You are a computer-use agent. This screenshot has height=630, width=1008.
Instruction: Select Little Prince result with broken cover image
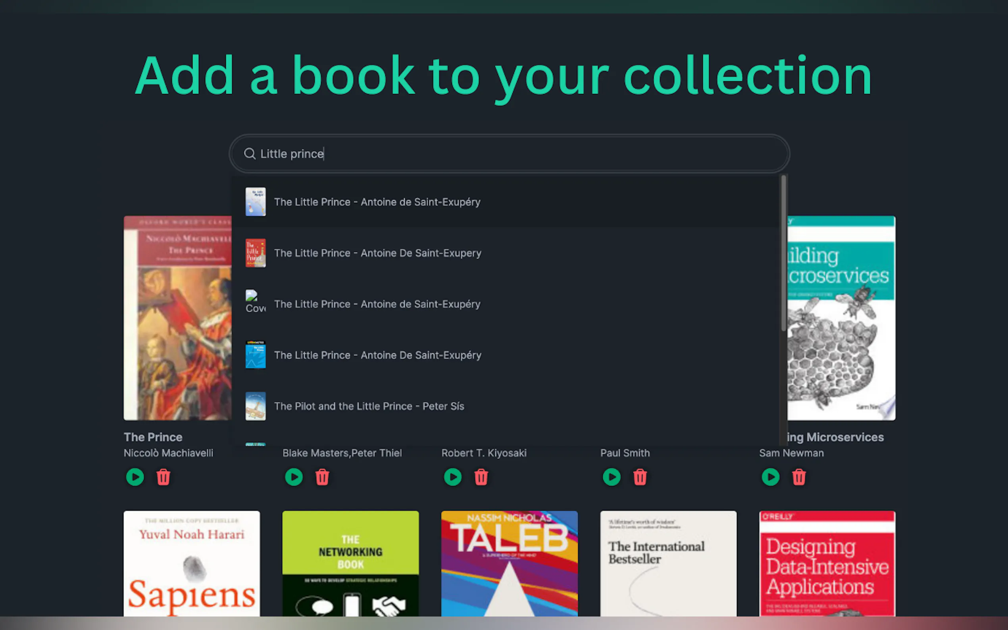click(x=377, y=304)
